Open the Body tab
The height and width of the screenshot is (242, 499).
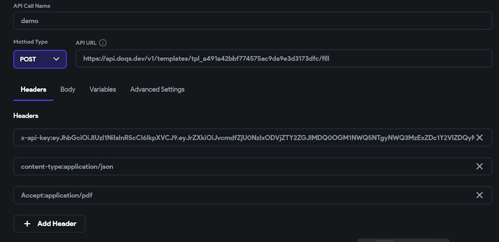[68, 90]
